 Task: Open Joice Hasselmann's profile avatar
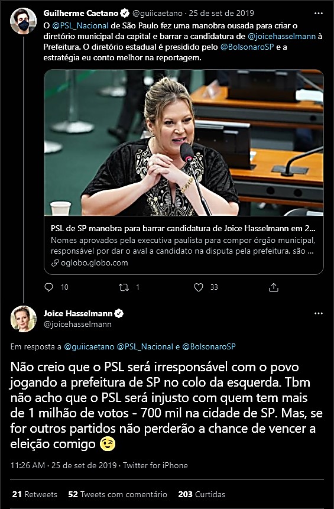click(23, 319)
